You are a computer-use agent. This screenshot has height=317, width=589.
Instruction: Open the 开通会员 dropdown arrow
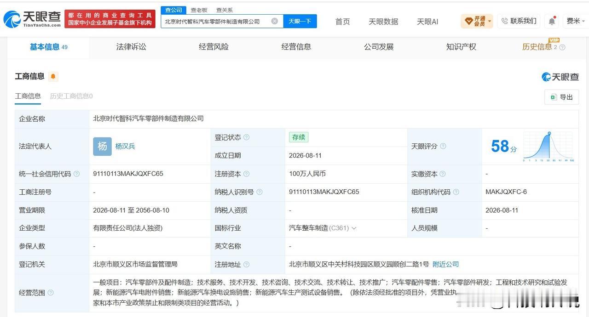click(x=490, y=21)
